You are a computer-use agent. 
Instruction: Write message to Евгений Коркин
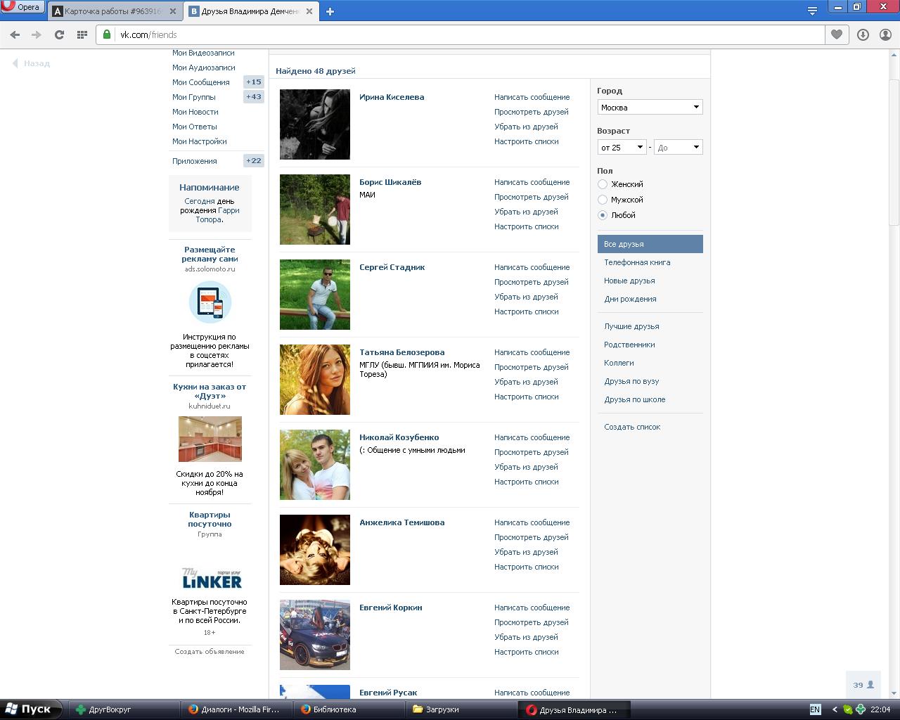point(532,607)
